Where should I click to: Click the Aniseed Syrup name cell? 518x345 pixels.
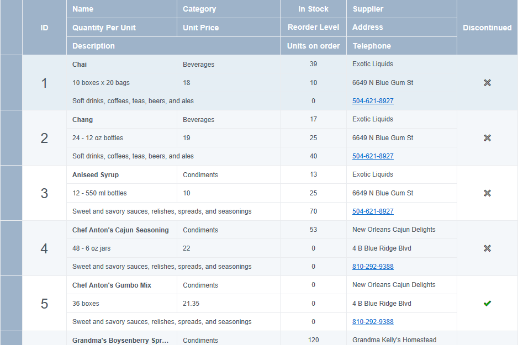(x=121, y=174)
